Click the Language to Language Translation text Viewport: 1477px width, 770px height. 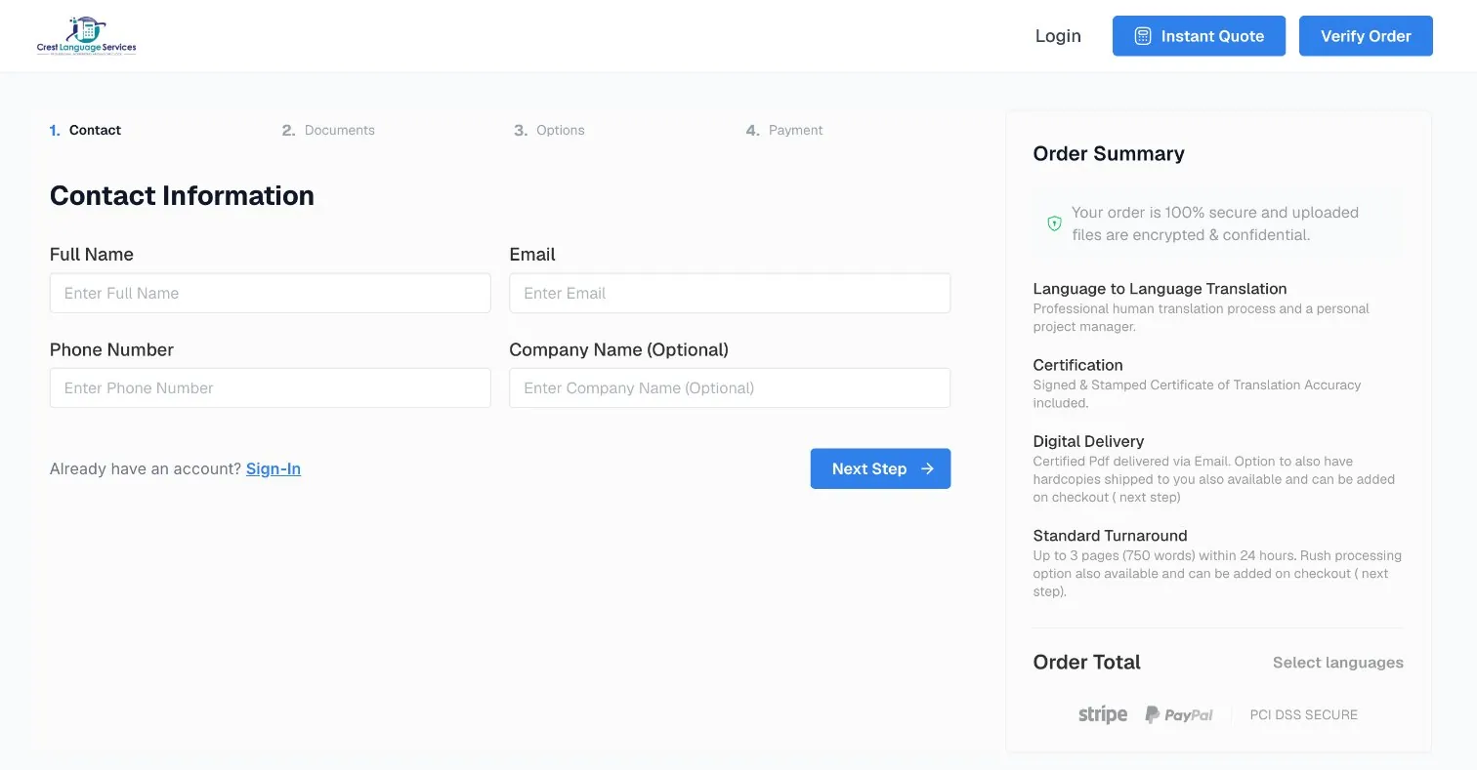pyautogui.click(x=1160, y=289)
